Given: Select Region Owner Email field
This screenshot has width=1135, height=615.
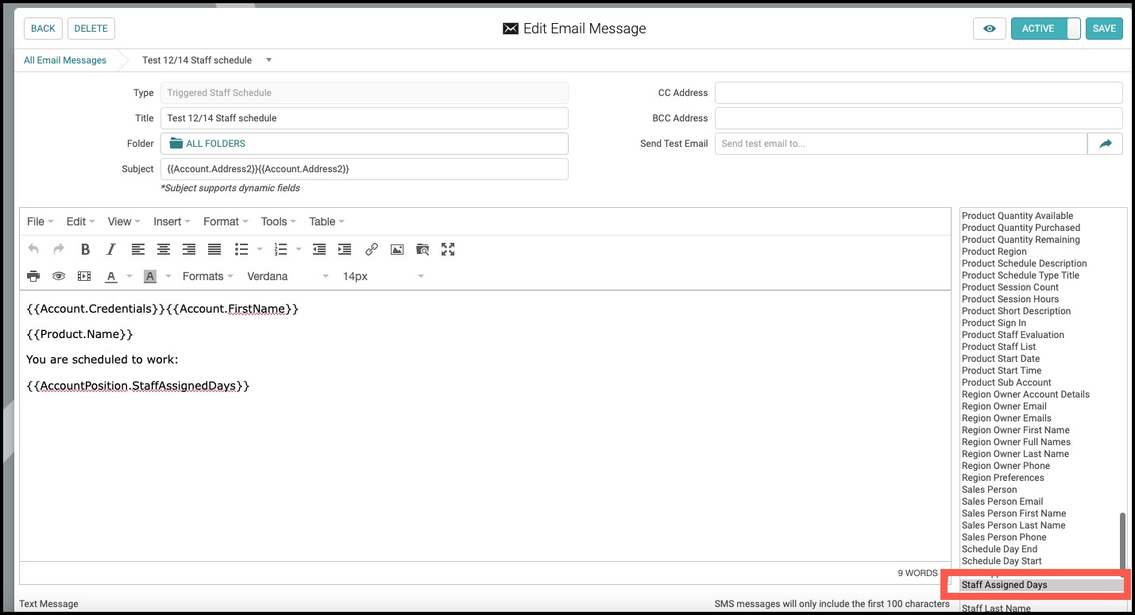Looking at the screenshot, I should (x=1004, y=406).
